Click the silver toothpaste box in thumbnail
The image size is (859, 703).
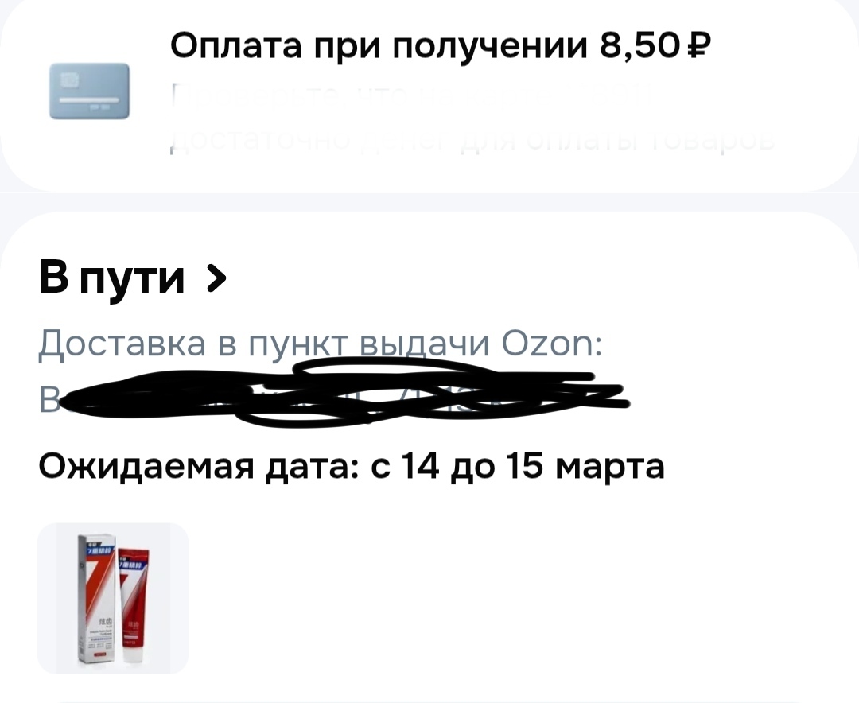click(95, 599)
